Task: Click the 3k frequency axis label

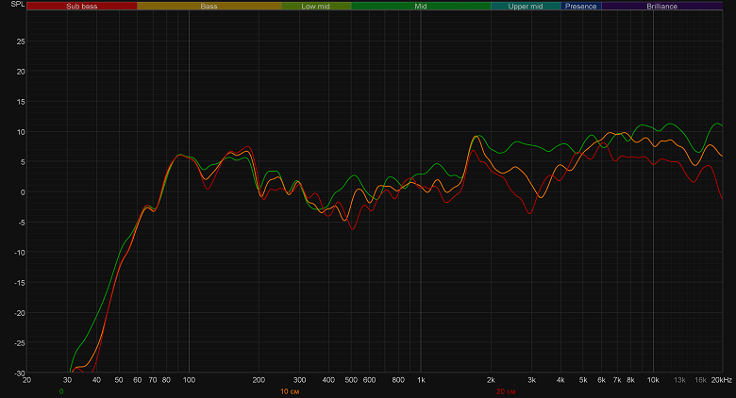Action: pyautogui.click(x=532, y=380)
